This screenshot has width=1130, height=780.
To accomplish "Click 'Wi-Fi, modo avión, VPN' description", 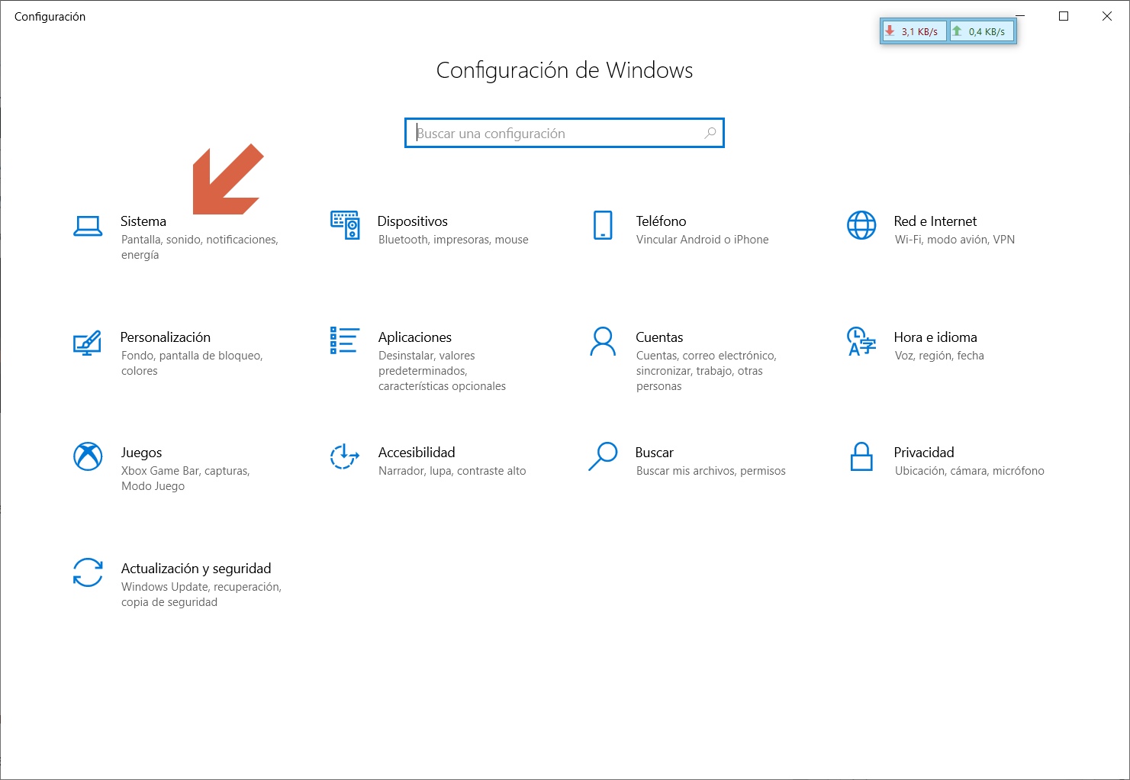I will pos(955,240).
